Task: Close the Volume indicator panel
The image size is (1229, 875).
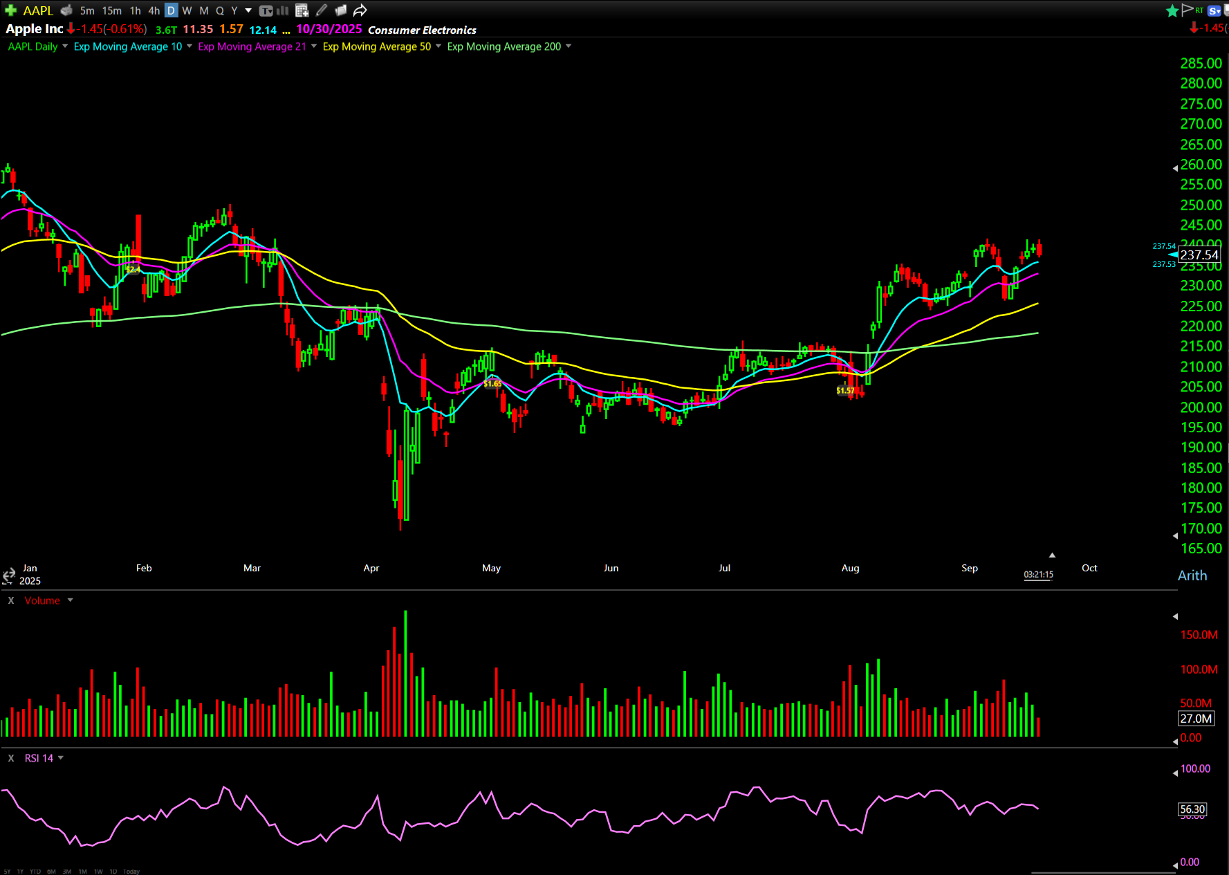Action: click(x=11, y=600)
